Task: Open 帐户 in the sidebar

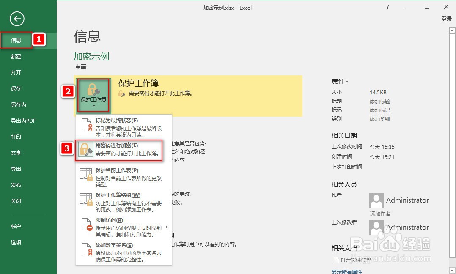Action: 16,226
